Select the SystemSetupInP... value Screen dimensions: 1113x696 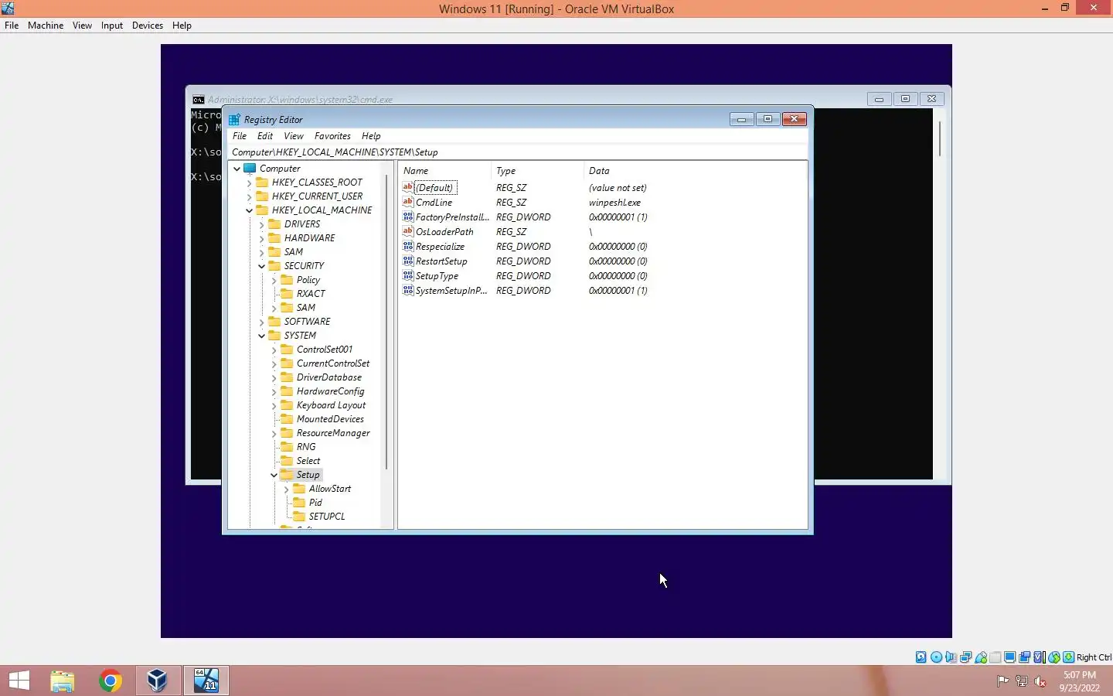451,291
